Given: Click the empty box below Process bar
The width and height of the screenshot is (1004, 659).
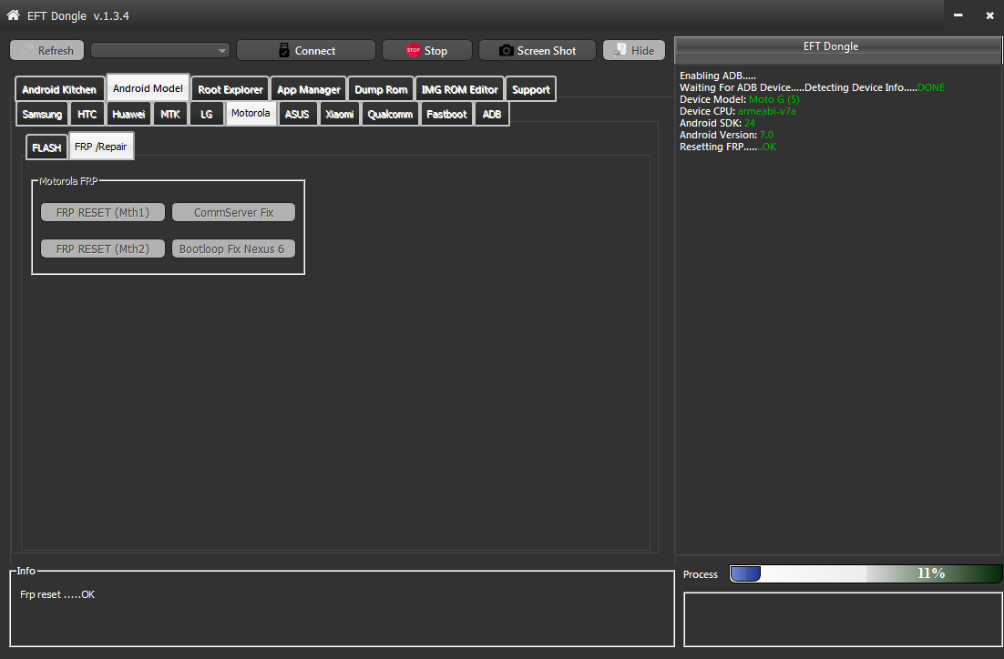Looking at the screenshot, I should pyautogui.click(x=843, y=619).
